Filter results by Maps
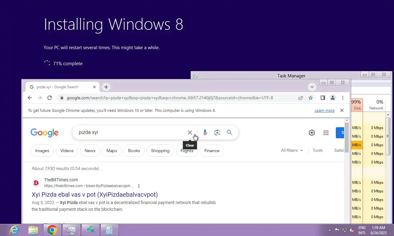Screen dimensions: 394x236 click(x=112, y=151)
